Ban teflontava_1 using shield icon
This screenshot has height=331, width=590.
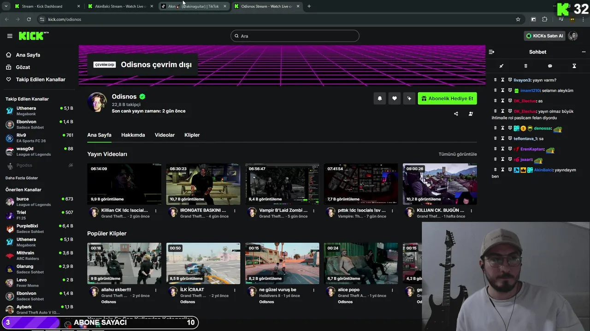(510, 138)
